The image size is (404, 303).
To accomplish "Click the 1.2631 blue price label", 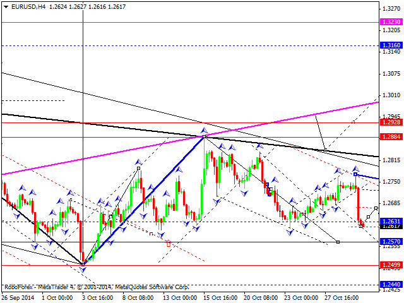I will [x=389, y=222].
